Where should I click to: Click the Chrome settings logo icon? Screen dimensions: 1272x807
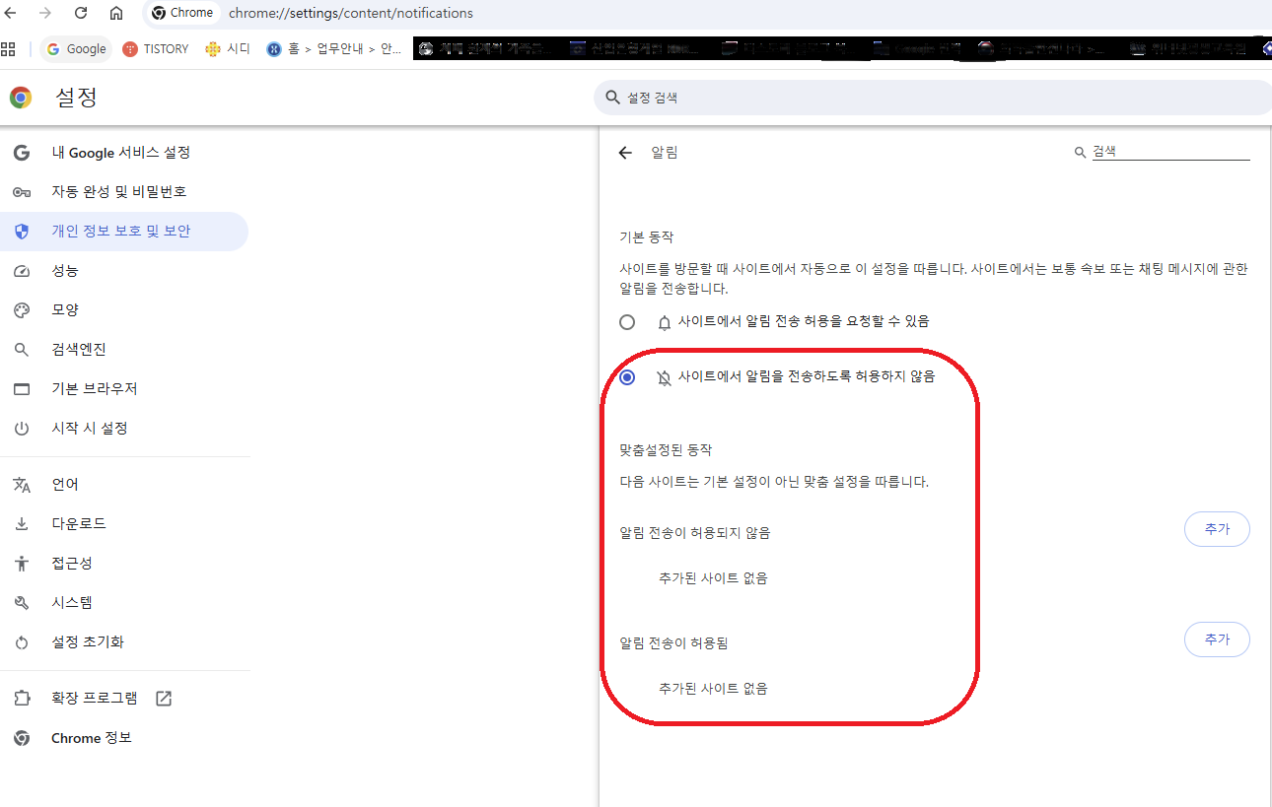pyautogui.click(x=20, y=98)
